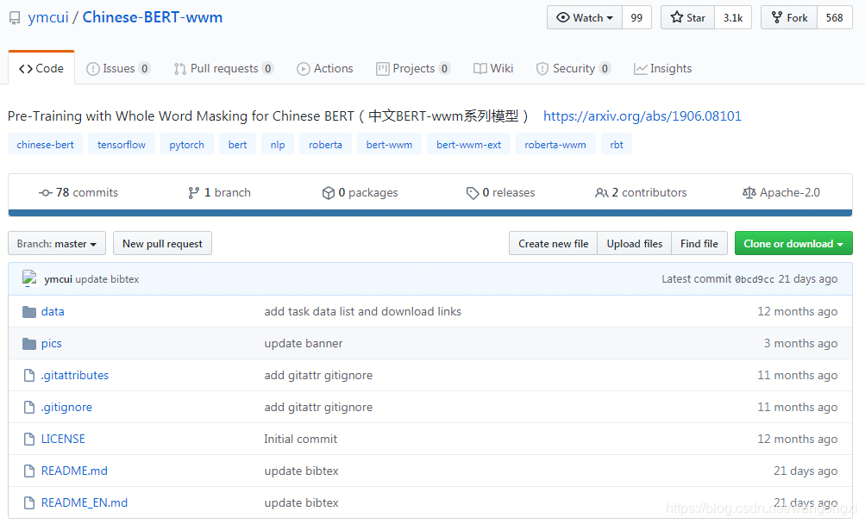The height and width of the screenshot is (524, 865).
Task: Select the rbt topic tag
Action: (617, 145)
